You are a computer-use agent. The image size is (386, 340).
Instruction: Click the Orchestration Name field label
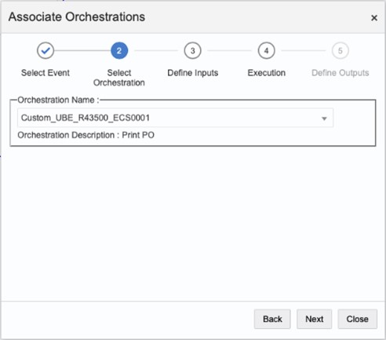(58, 100)
